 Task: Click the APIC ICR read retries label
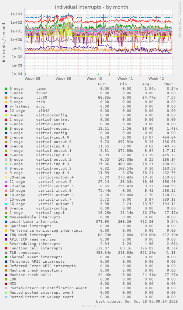(x=33, y=239)
